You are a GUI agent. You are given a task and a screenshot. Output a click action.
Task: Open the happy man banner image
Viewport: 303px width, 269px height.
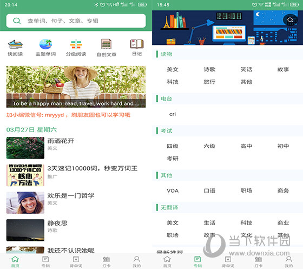76,87
